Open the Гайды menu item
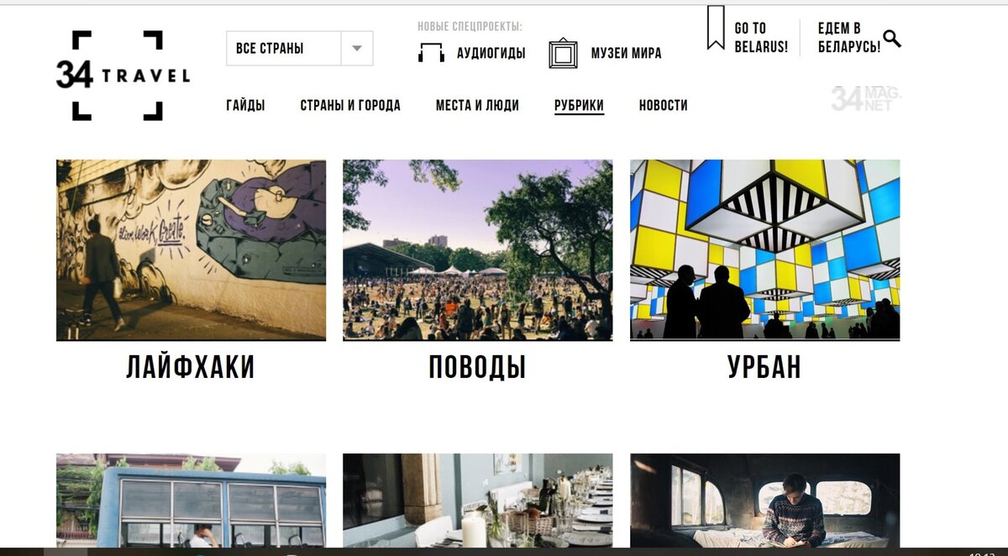This screenshot has height=556, width=1008. click(x=245, y=105)
